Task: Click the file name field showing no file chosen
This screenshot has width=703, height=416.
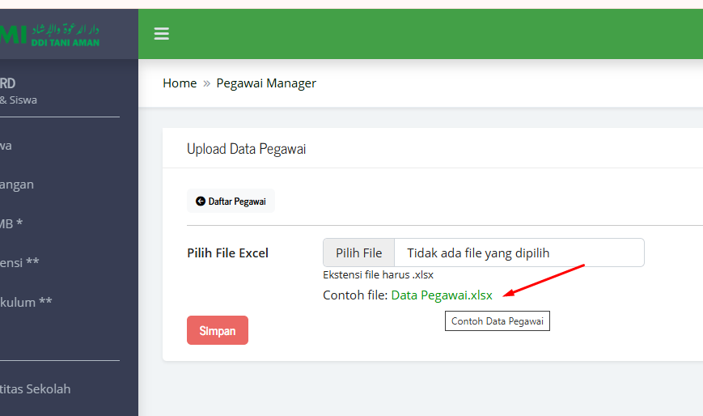Action: (518, 253)
